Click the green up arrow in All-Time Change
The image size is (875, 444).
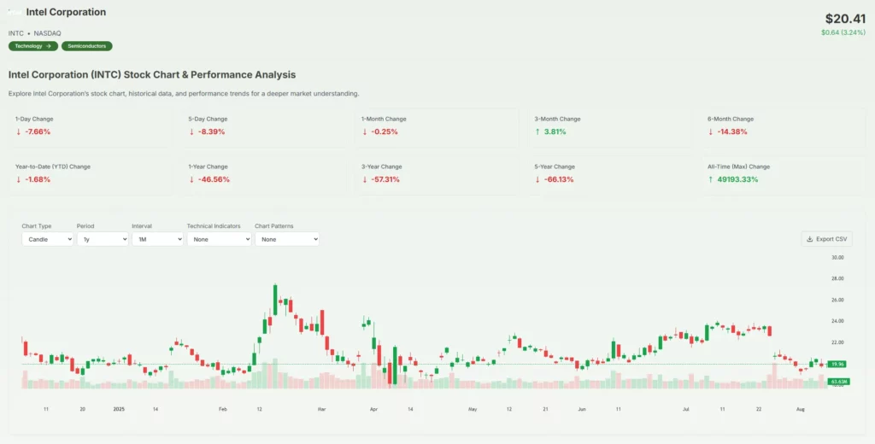710,179
